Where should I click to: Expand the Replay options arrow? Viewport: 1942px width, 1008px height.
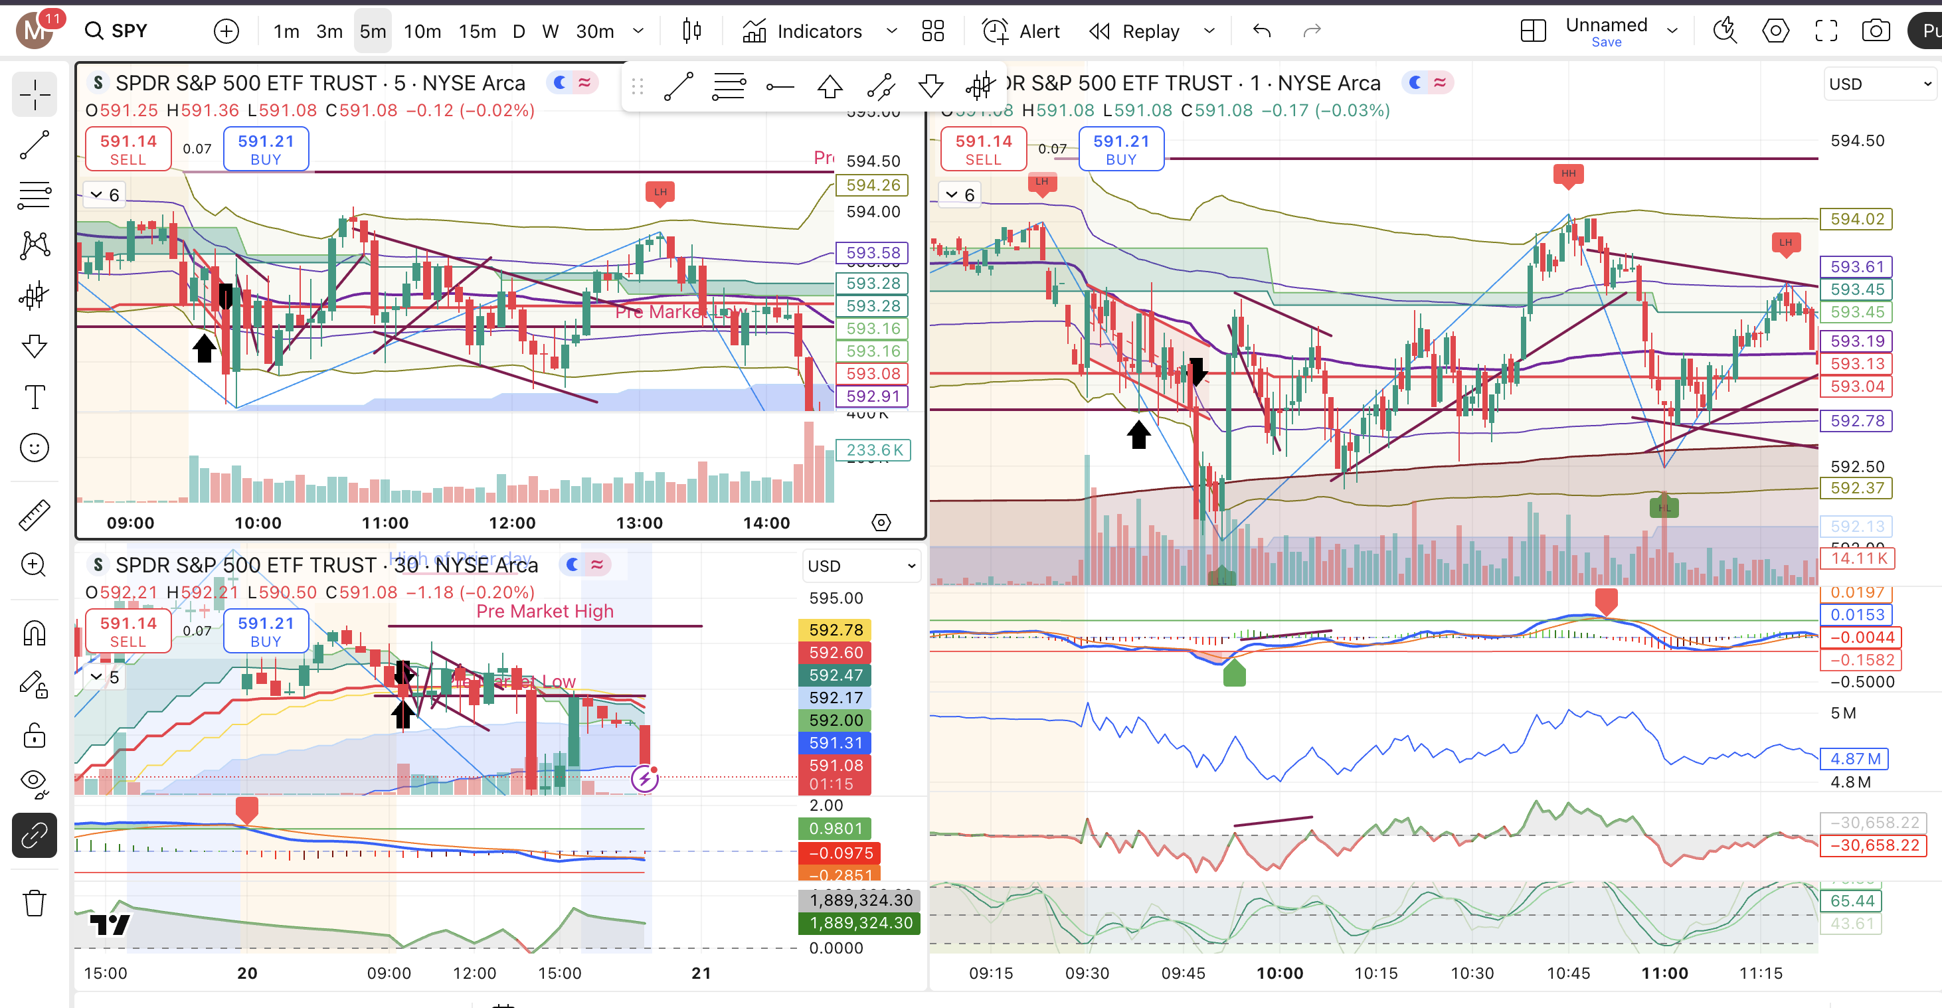[x=1209, y=31]
